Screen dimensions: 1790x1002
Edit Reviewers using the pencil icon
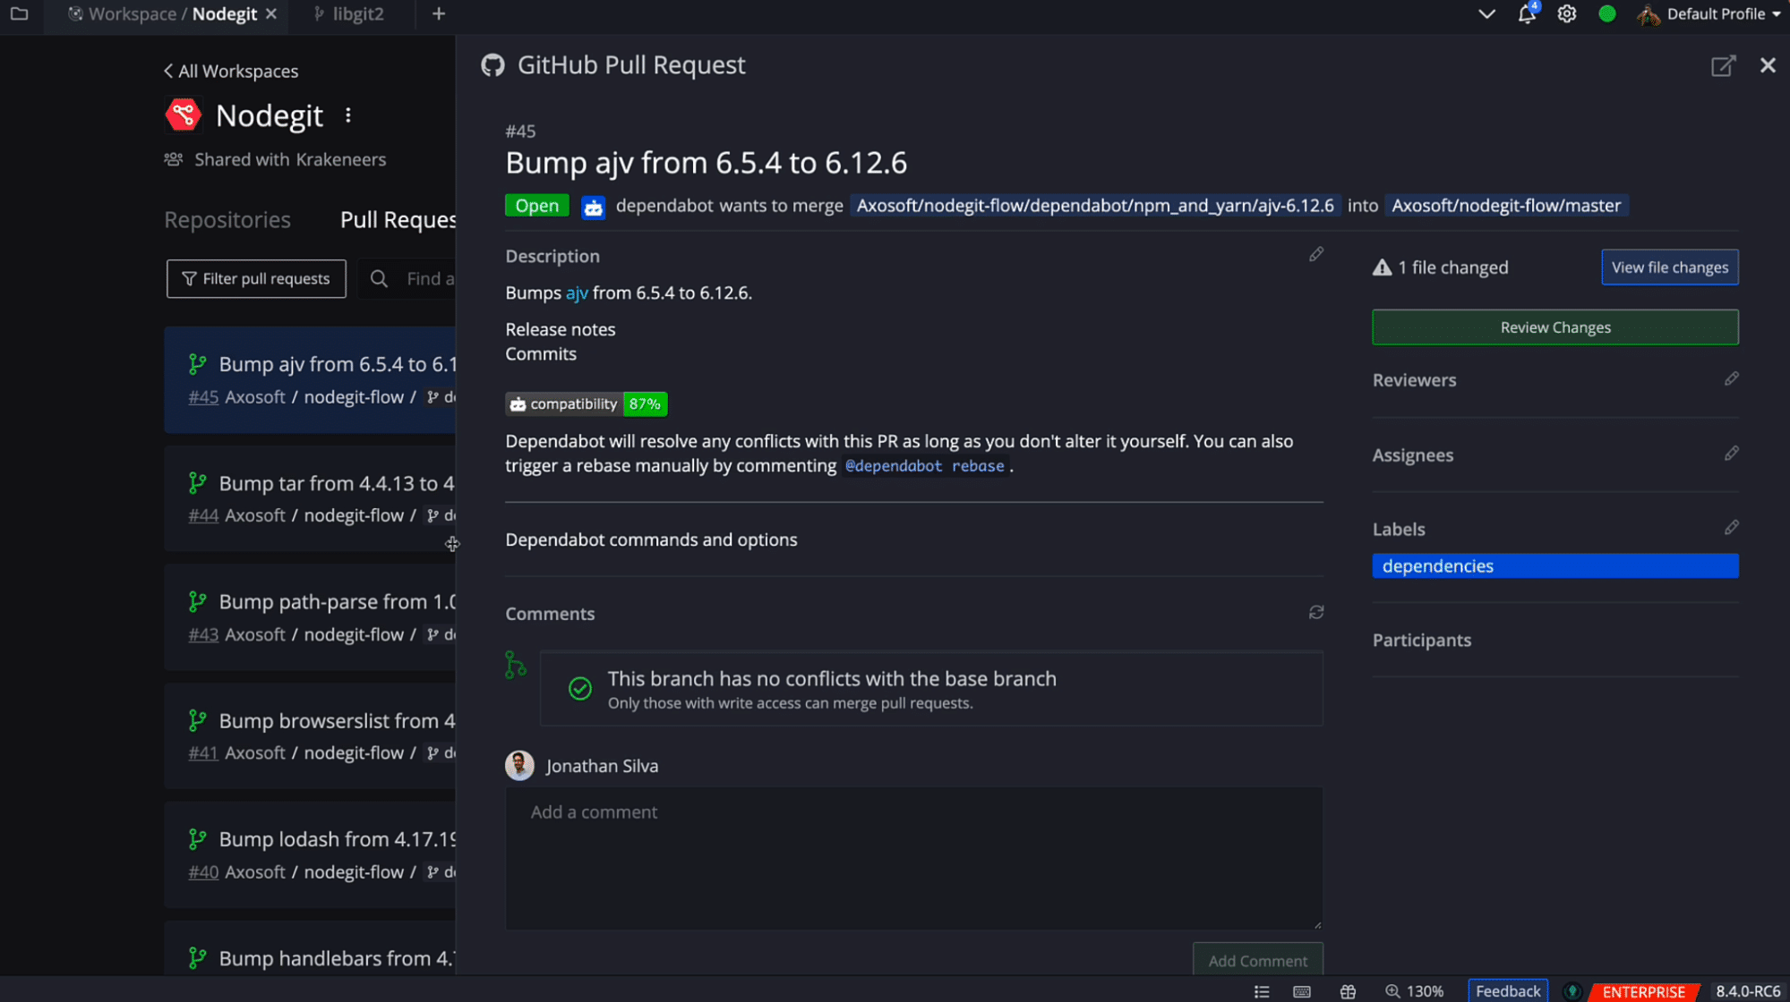(1732, 378)
